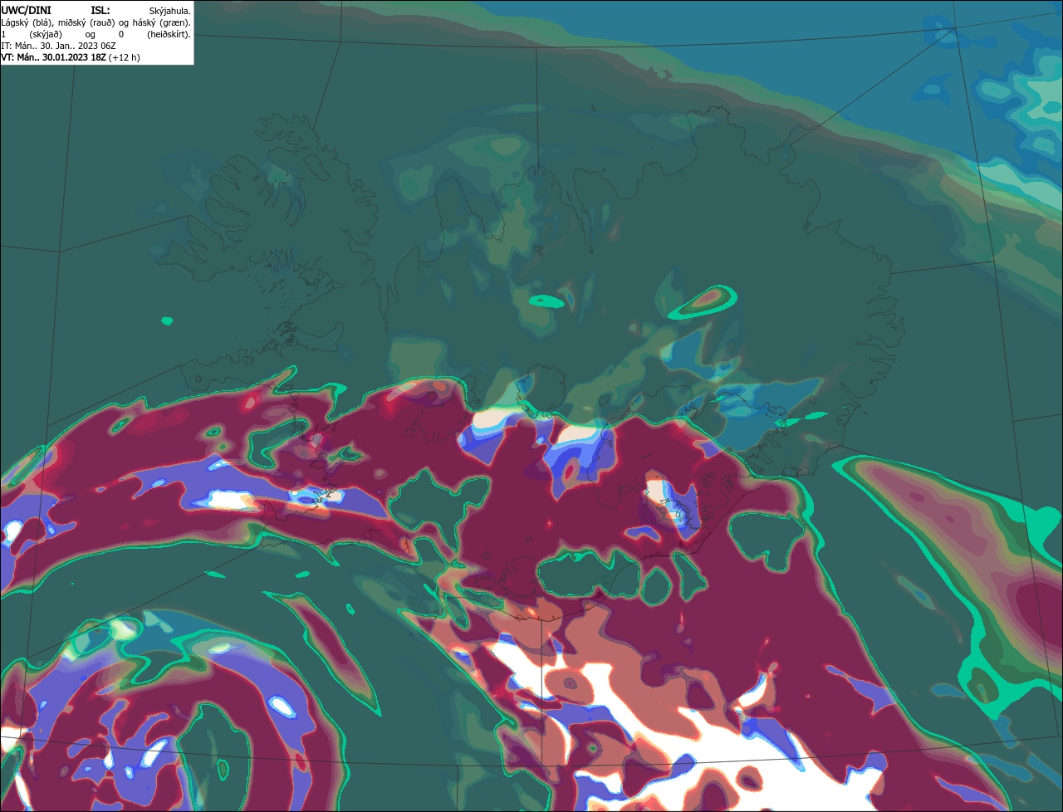Viewport: 1063px width, 812px height.
Task: Click the 'UWC/DINI' model label
Action: 26,10
